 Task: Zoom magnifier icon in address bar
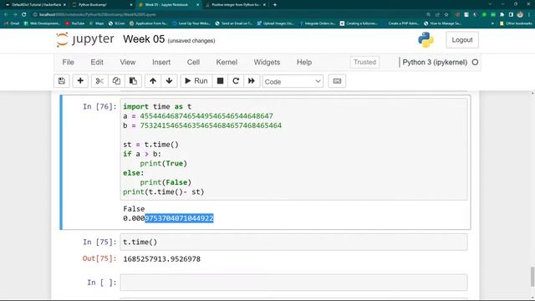429,15
